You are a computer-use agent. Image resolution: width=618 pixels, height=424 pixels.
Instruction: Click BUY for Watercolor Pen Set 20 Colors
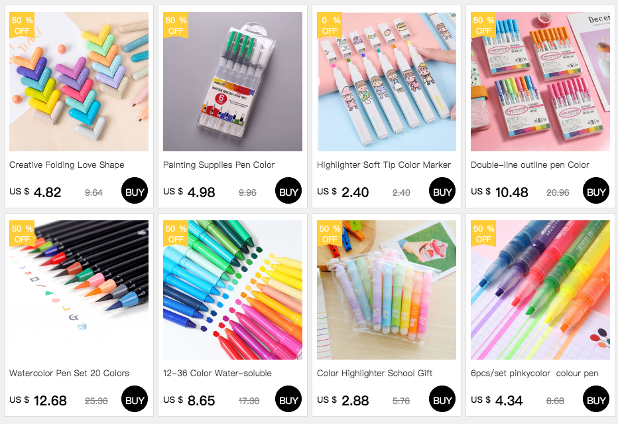pyautogui.click(x=135, y=399)
